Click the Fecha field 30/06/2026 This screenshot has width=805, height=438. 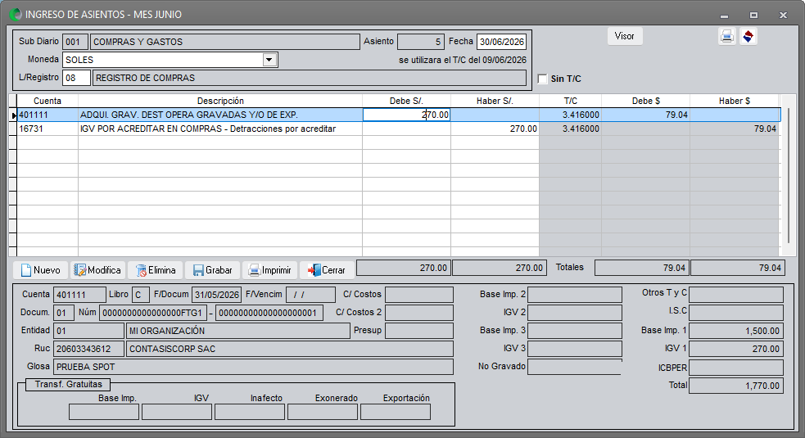point(501,42)
